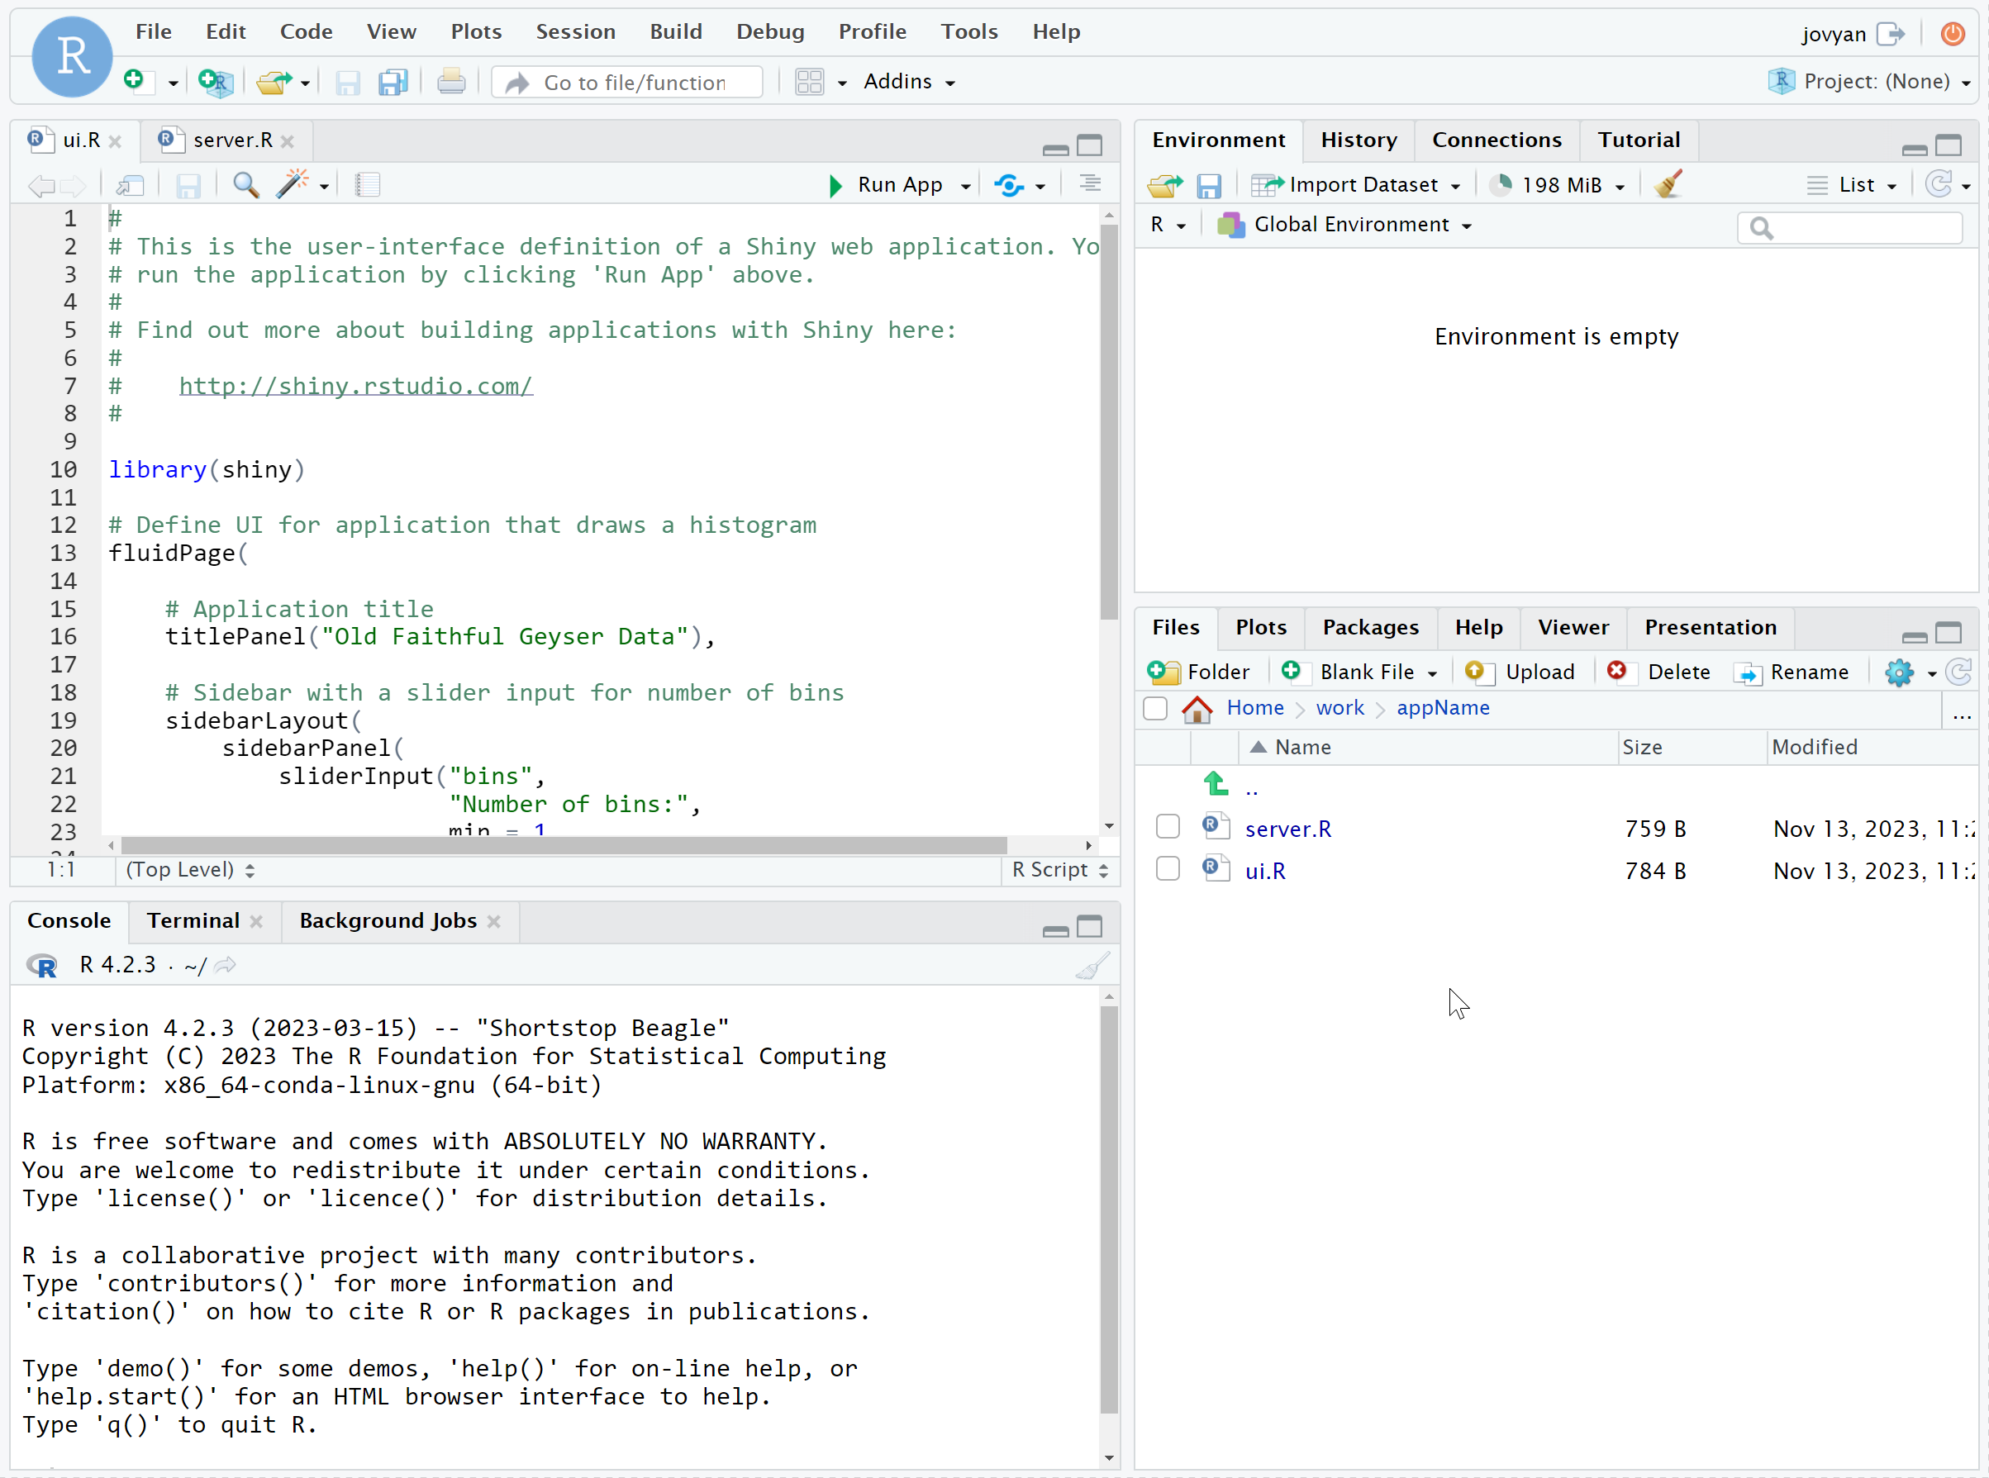Switch to the Terminal tab
This screenshot has width=1989, height=1478.
point(193,920)
